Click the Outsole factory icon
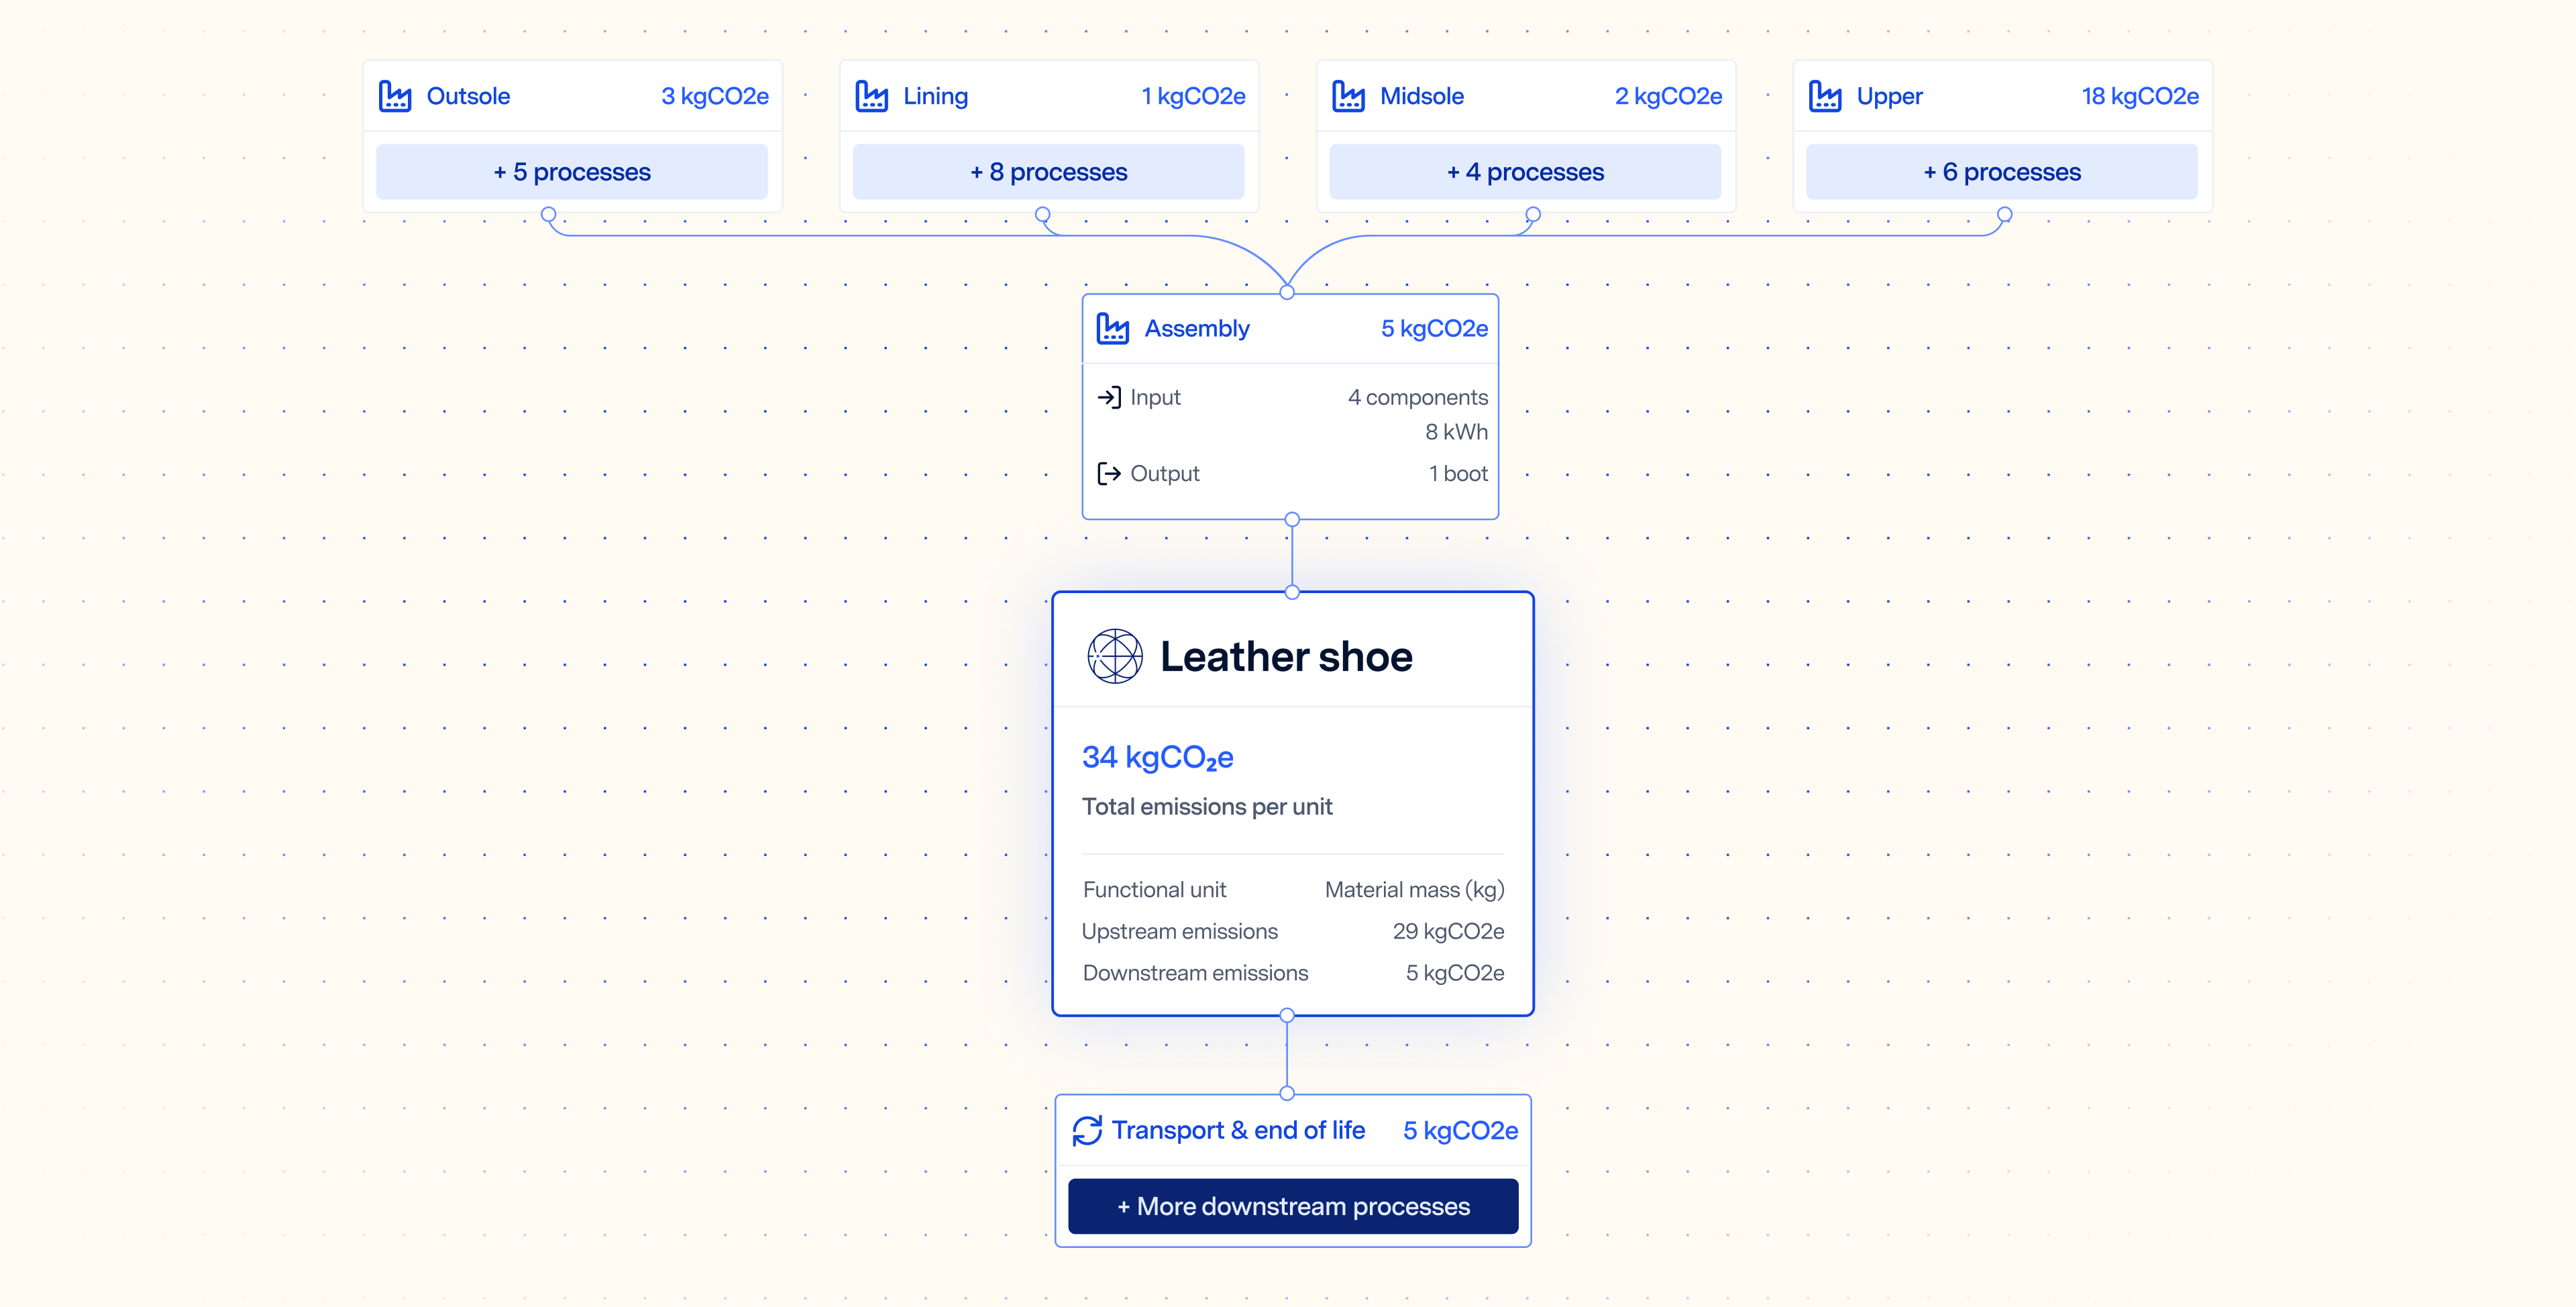 click(x=395, y=97)
